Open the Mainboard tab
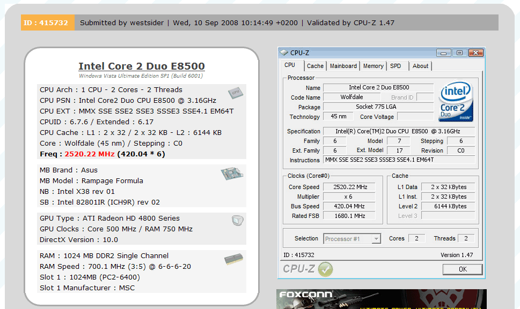Image resolution: width=520 pixels, height=309 pixels. [343, 66]
